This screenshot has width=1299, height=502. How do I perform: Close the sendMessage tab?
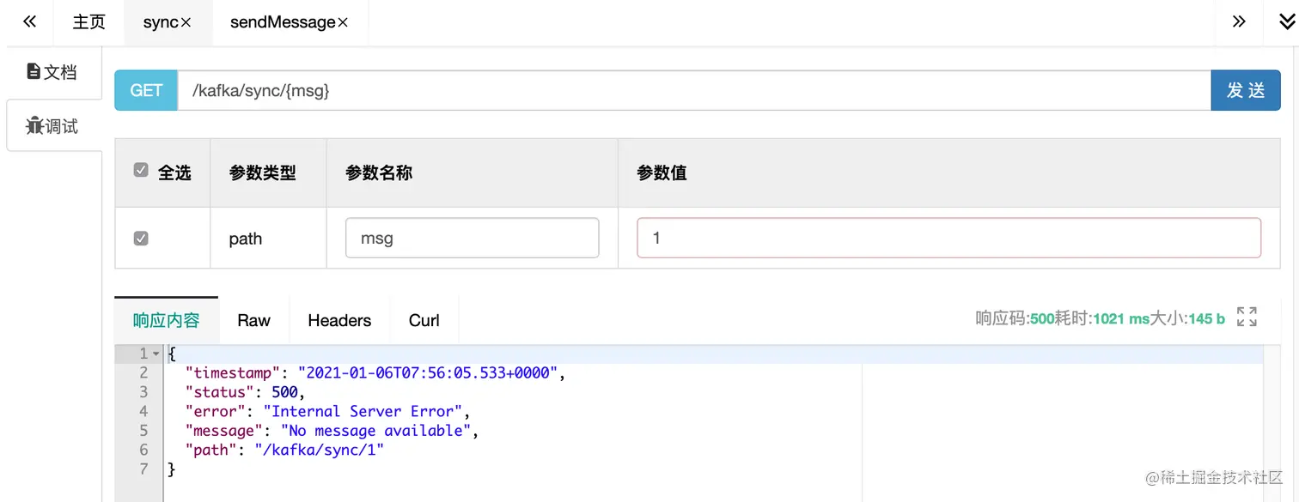(x=343, y=23)
